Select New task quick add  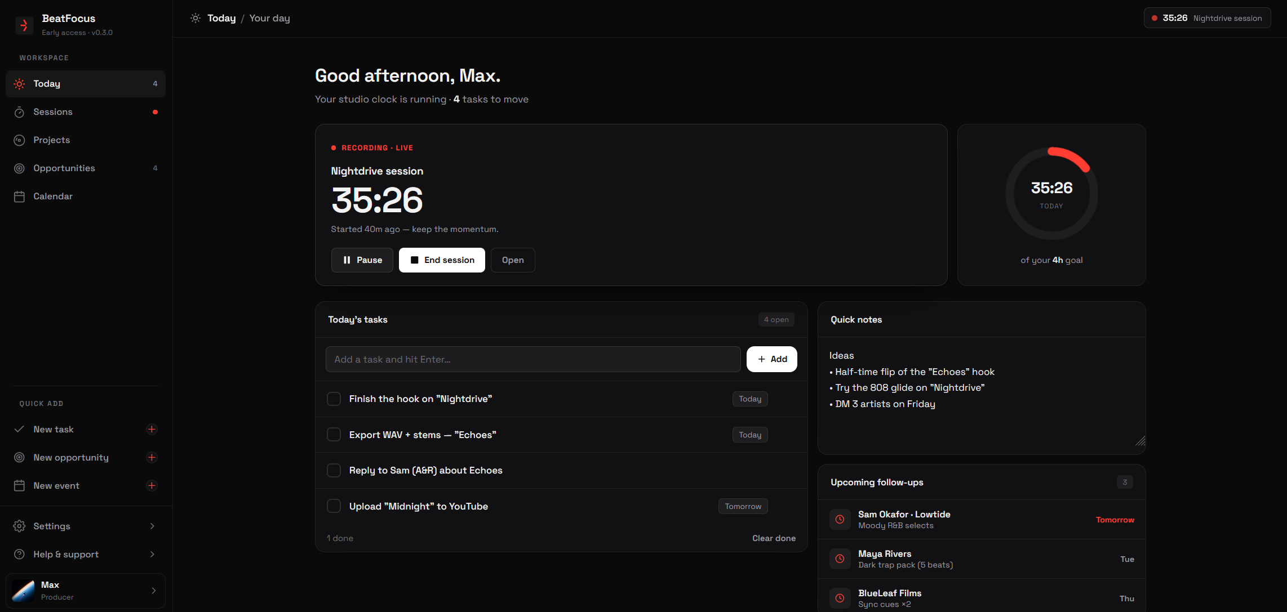point(86,429)
